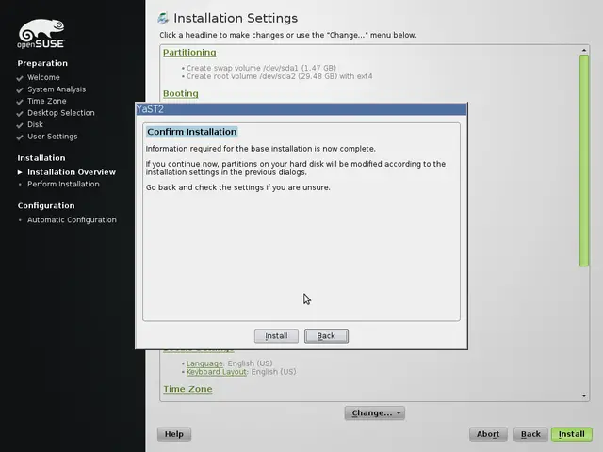Abort the installation
Screen dimensions: 603x452
(x=488, y=434)
